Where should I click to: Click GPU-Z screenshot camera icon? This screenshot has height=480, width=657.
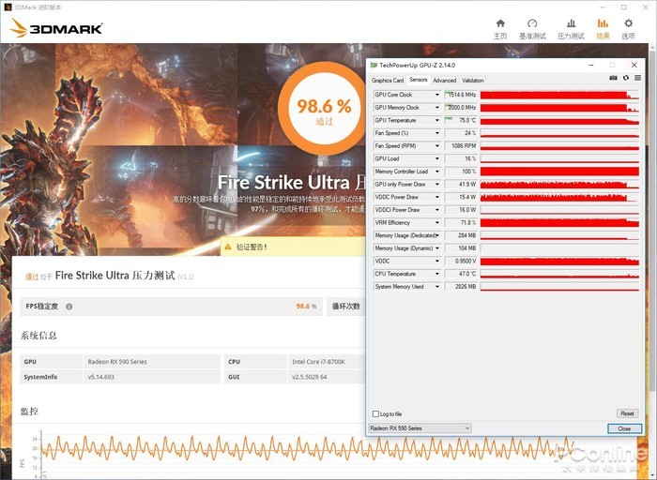pos(614,78)
